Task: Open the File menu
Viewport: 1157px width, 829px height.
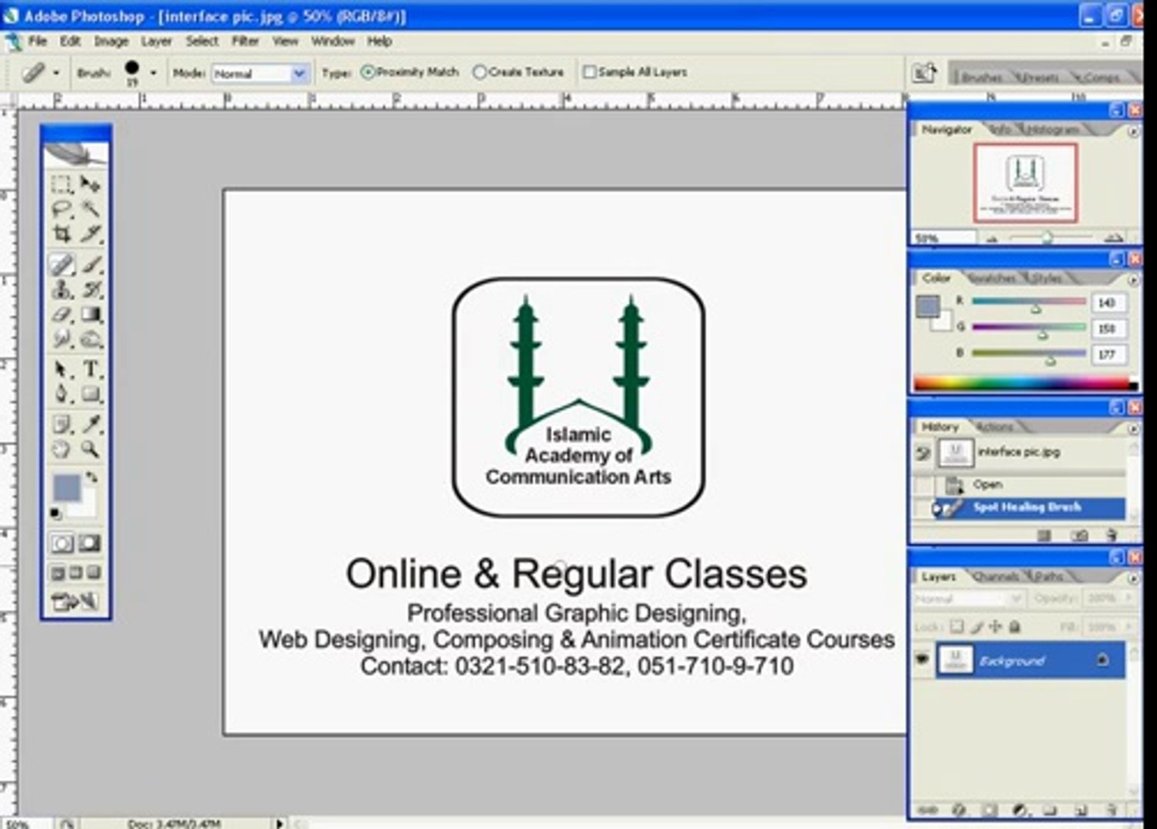Action: pyautogui.click(x=38, y=41)
